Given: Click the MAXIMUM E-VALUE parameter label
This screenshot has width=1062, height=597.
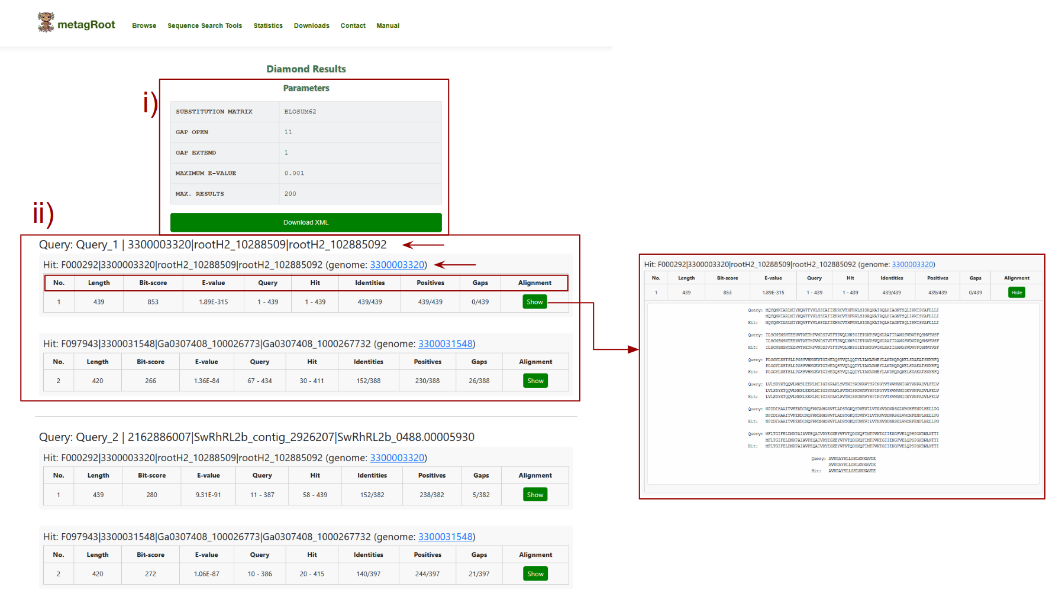Looking at the screenshot, I should (x=206, y=173).
